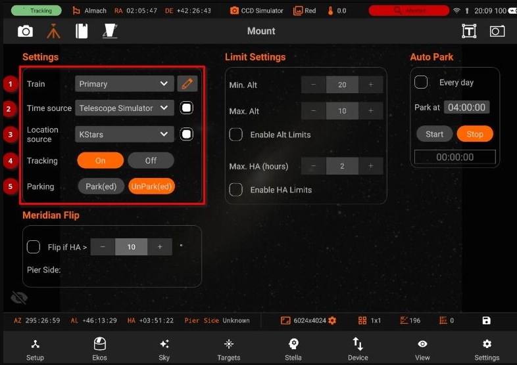Click the RA coordinate value
Viewport: 517px width, 365px height.
pyautogui.click(x=142, y=11)
